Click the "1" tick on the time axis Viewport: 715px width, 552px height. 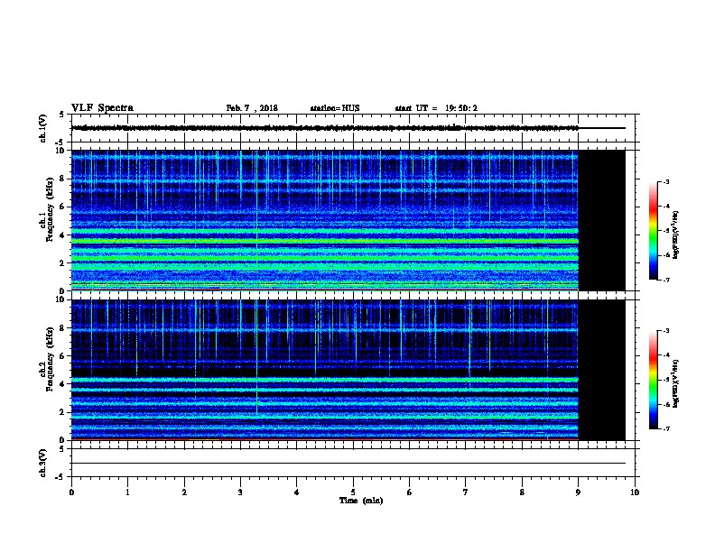[127, 492]
